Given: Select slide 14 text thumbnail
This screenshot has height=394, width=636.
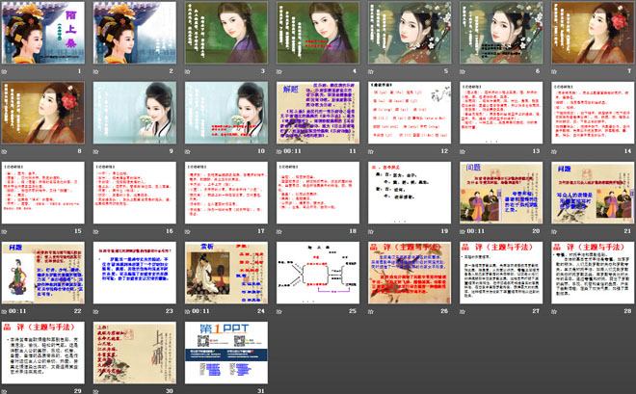Looking at the screenshot, I should 592,113.
